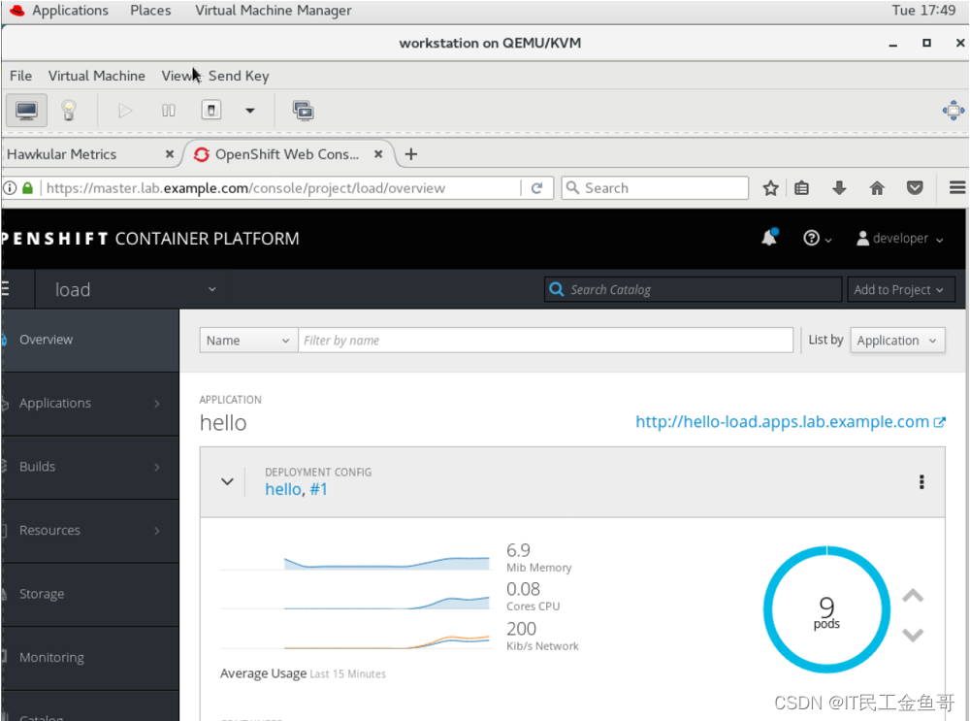Open shutdown options dropdown arrow

click(250, 111)
